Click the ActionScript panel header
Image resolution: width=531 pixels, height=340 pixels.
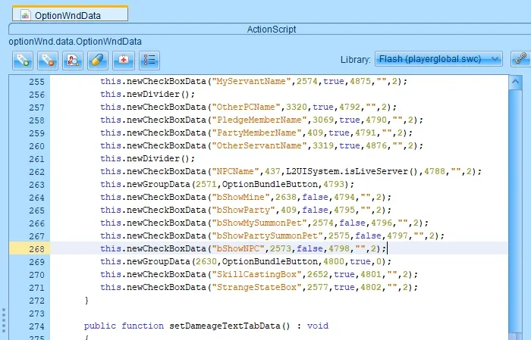271,30
